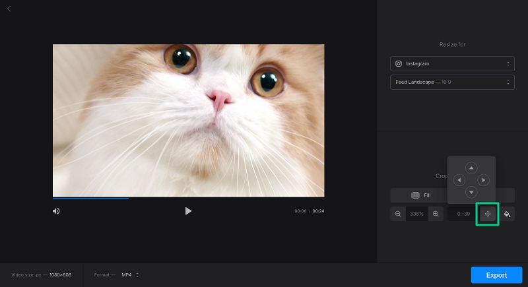Mute the video with the speaker icon
Viewport: 528px width, 287px height.
pos(56,211)
